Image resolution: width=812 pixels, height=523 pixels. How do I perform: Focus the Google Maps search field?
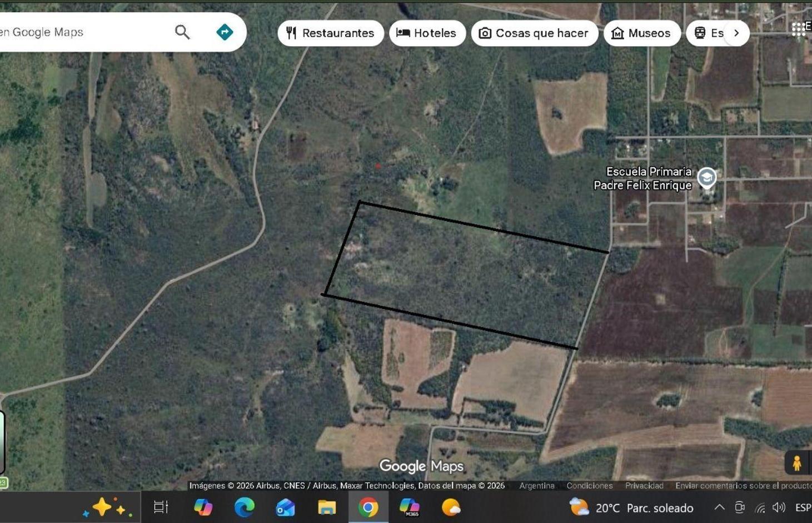83,32
